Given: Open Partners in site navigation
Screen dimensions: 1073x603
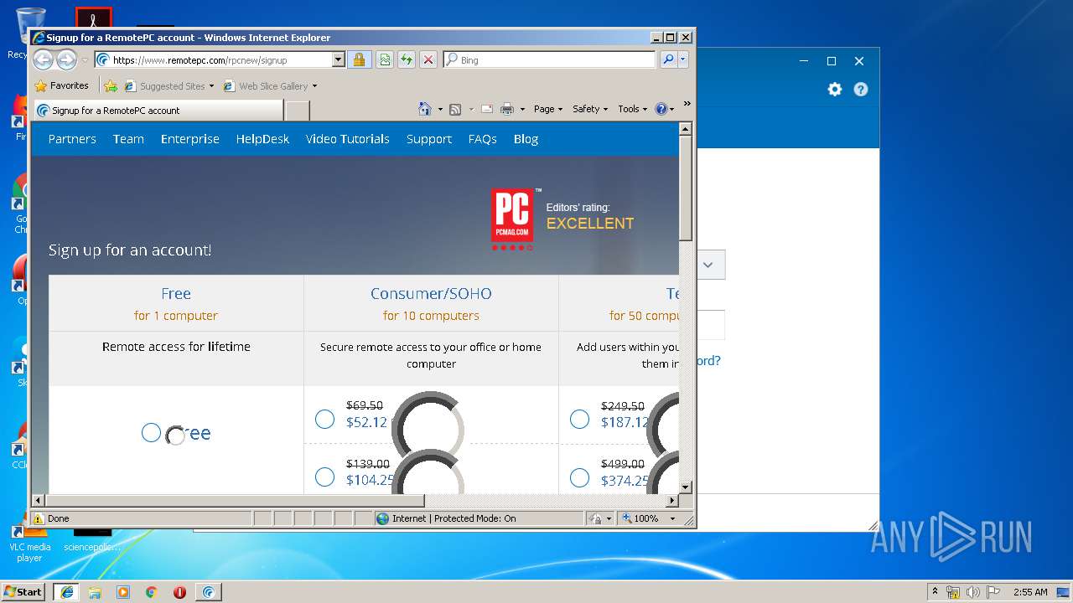Looking at the screenshot, I should pos(72,139).
